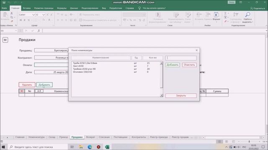Expand the formula bar chevron at right
This screenshot has width=268, height=150.
coord(266,31)
